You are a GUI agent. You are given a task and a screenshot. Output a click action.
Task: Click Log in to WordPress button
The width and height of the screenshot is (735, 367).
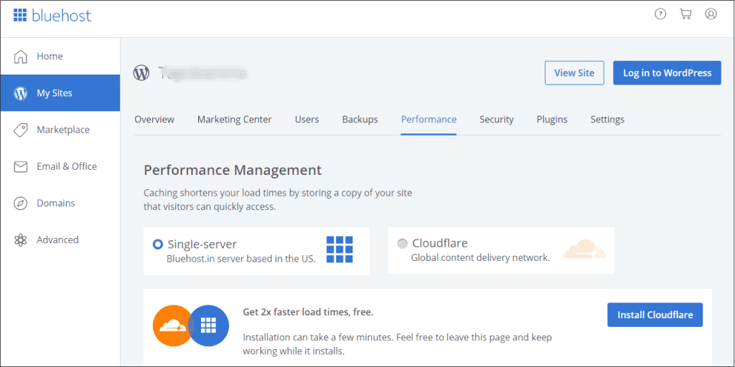[667, 73]
